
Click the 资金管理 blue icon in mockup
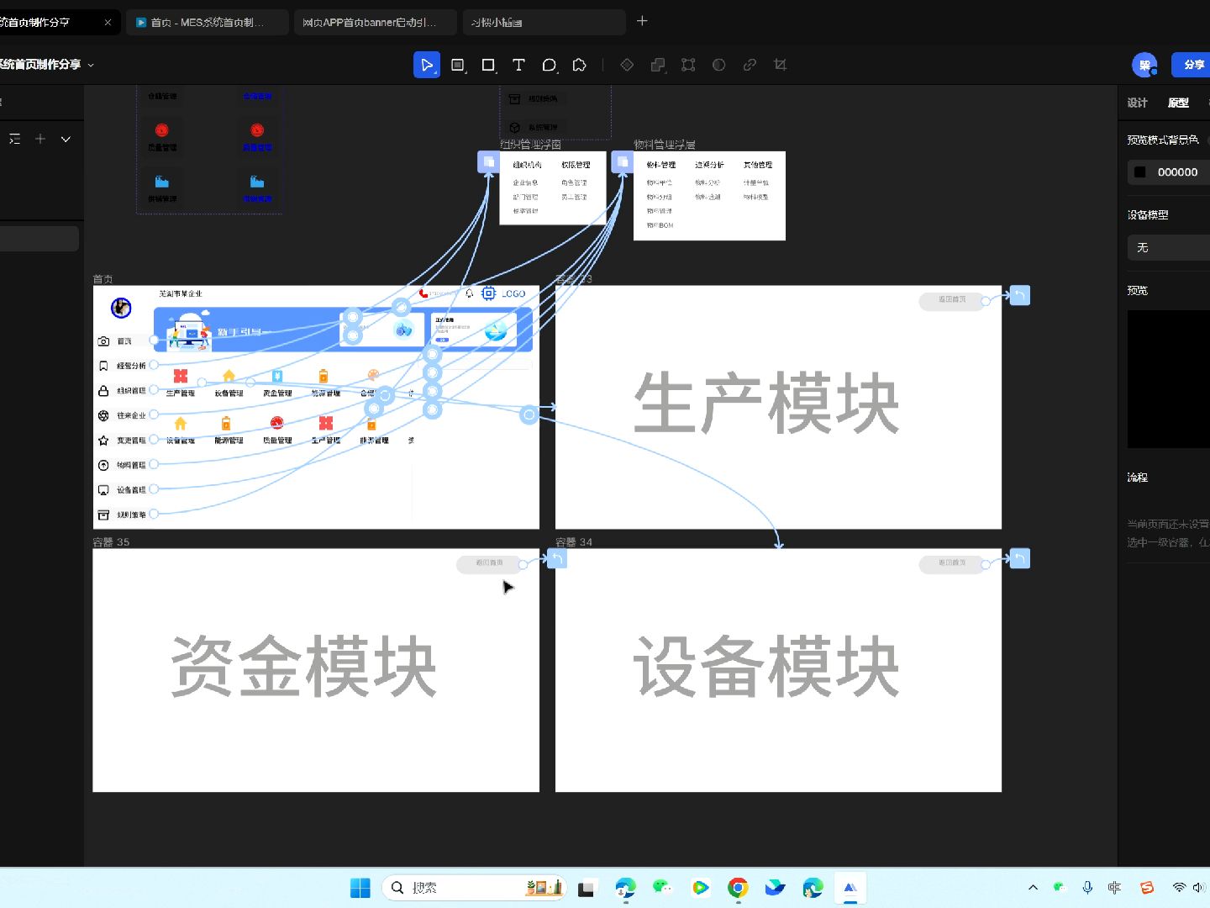point(277,376)
